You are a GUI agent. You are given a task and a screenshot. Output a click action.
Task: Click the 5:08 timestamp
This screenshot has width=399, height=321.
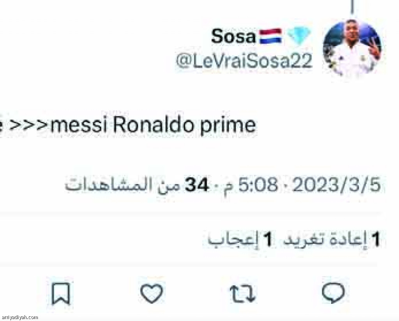tap(258, 185)
